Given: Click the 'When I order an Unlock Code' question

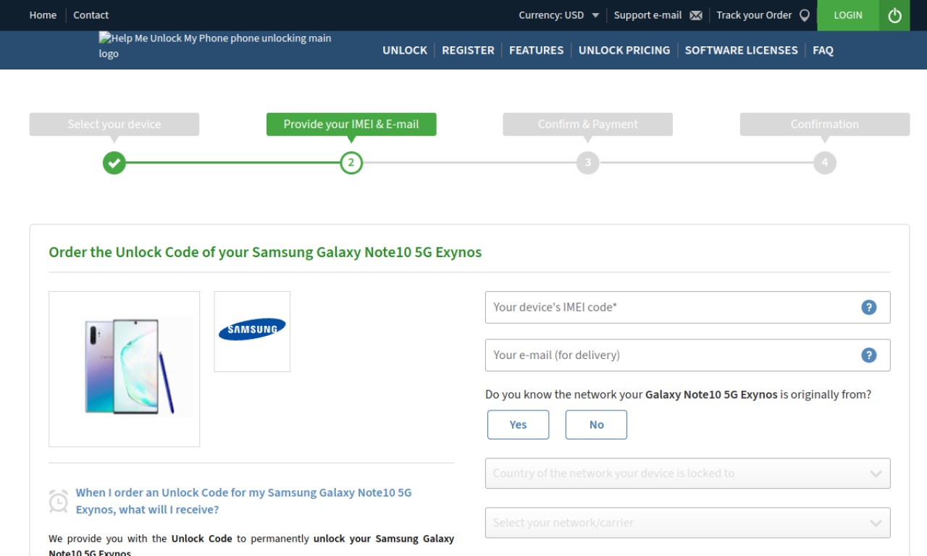Looking at the screenshot, I should (243, 501).
